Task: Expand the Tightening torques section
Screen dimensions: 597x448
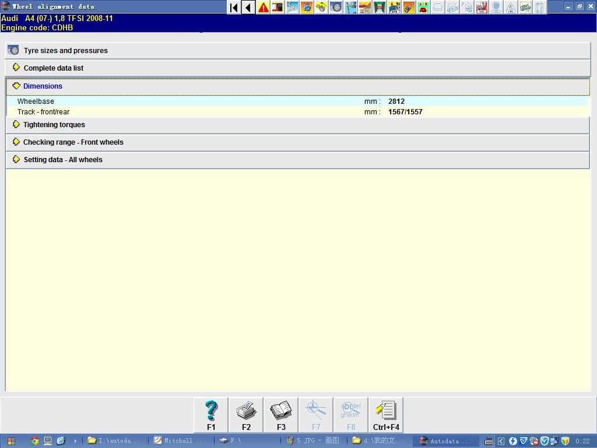Action: (54, 124)
